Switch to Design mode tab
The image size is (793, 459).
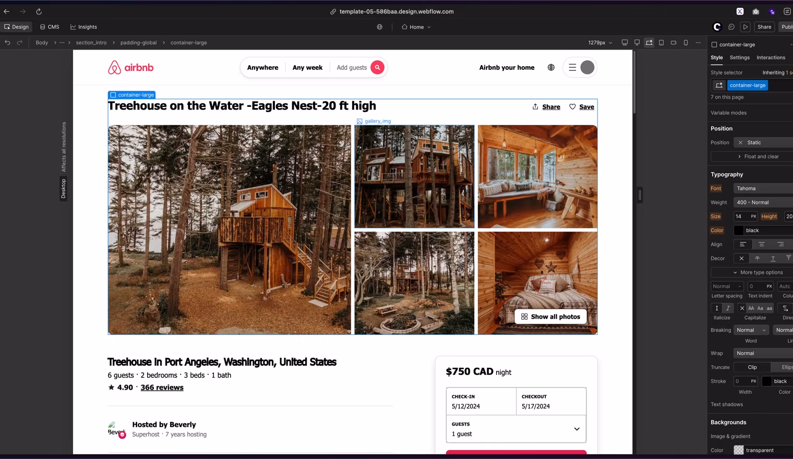pyautogui.click(x=16, y=27)
